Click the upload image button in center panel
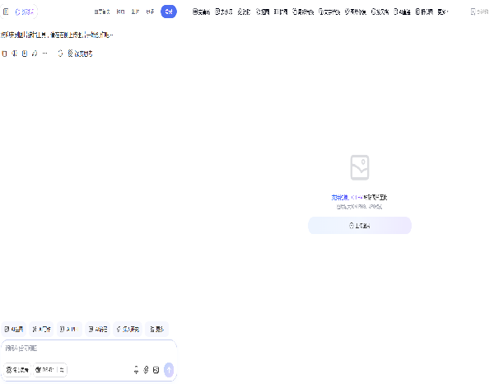 [359, 225]
